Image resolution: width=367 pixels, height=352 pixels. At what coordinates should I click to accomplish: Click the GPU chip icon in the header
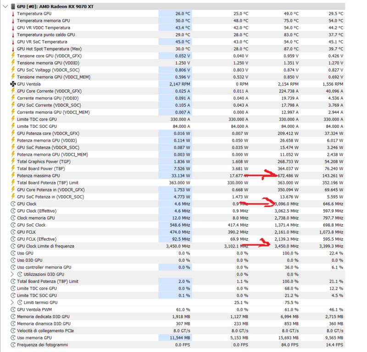point(13,6)
